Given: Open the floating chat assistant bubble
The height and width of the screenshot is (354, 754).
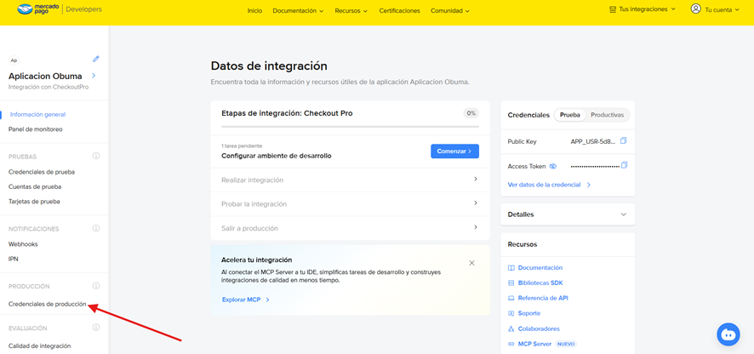Looking at the screenshot, I should click(x=728, y=334).
